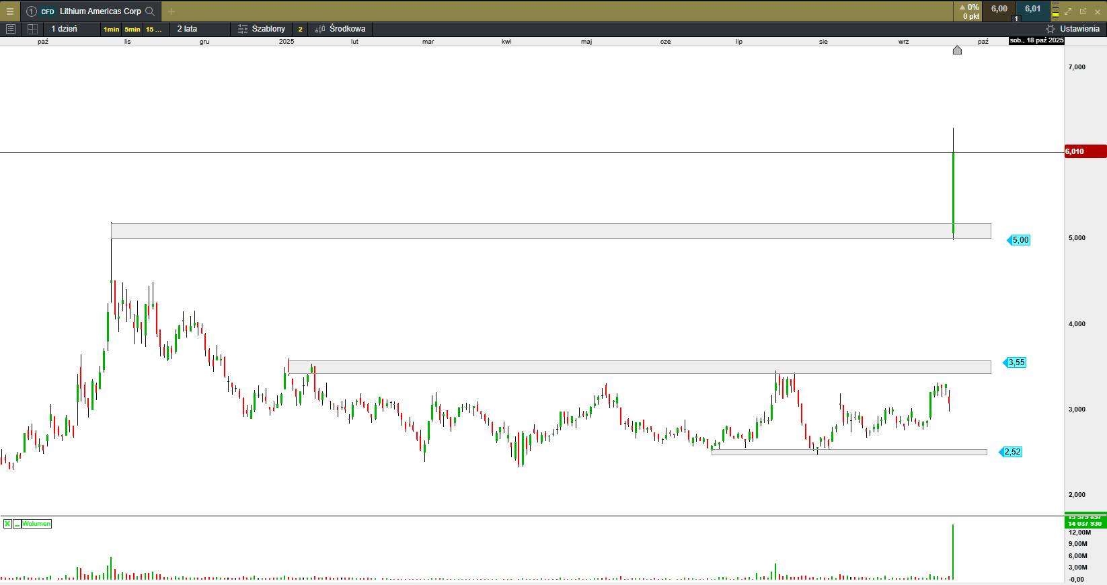Click the red 6,010 current price marker
This screenshot has height=585, width=1107.
coord(1085,152)
